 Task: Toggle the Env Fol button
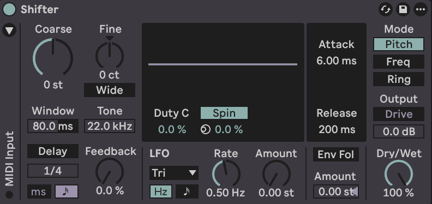[336, 155]
